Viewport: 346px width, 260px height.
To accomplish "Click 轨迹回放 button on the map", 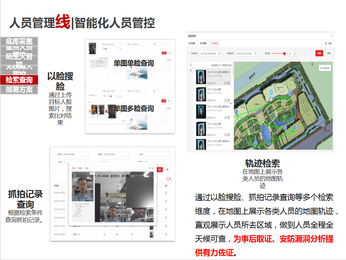I will point(325,68).
